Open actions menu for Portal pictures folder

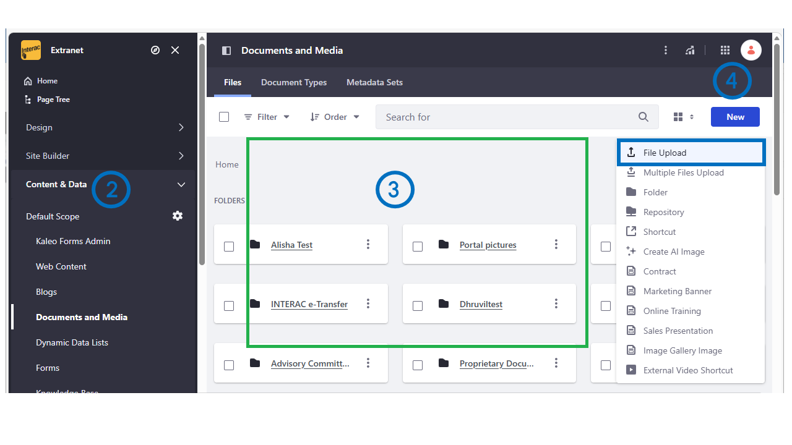(x=556, y=244)
